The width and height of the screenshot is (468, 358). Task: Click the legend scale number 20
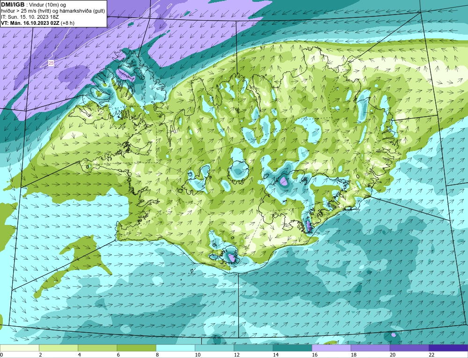pos(393,355)
